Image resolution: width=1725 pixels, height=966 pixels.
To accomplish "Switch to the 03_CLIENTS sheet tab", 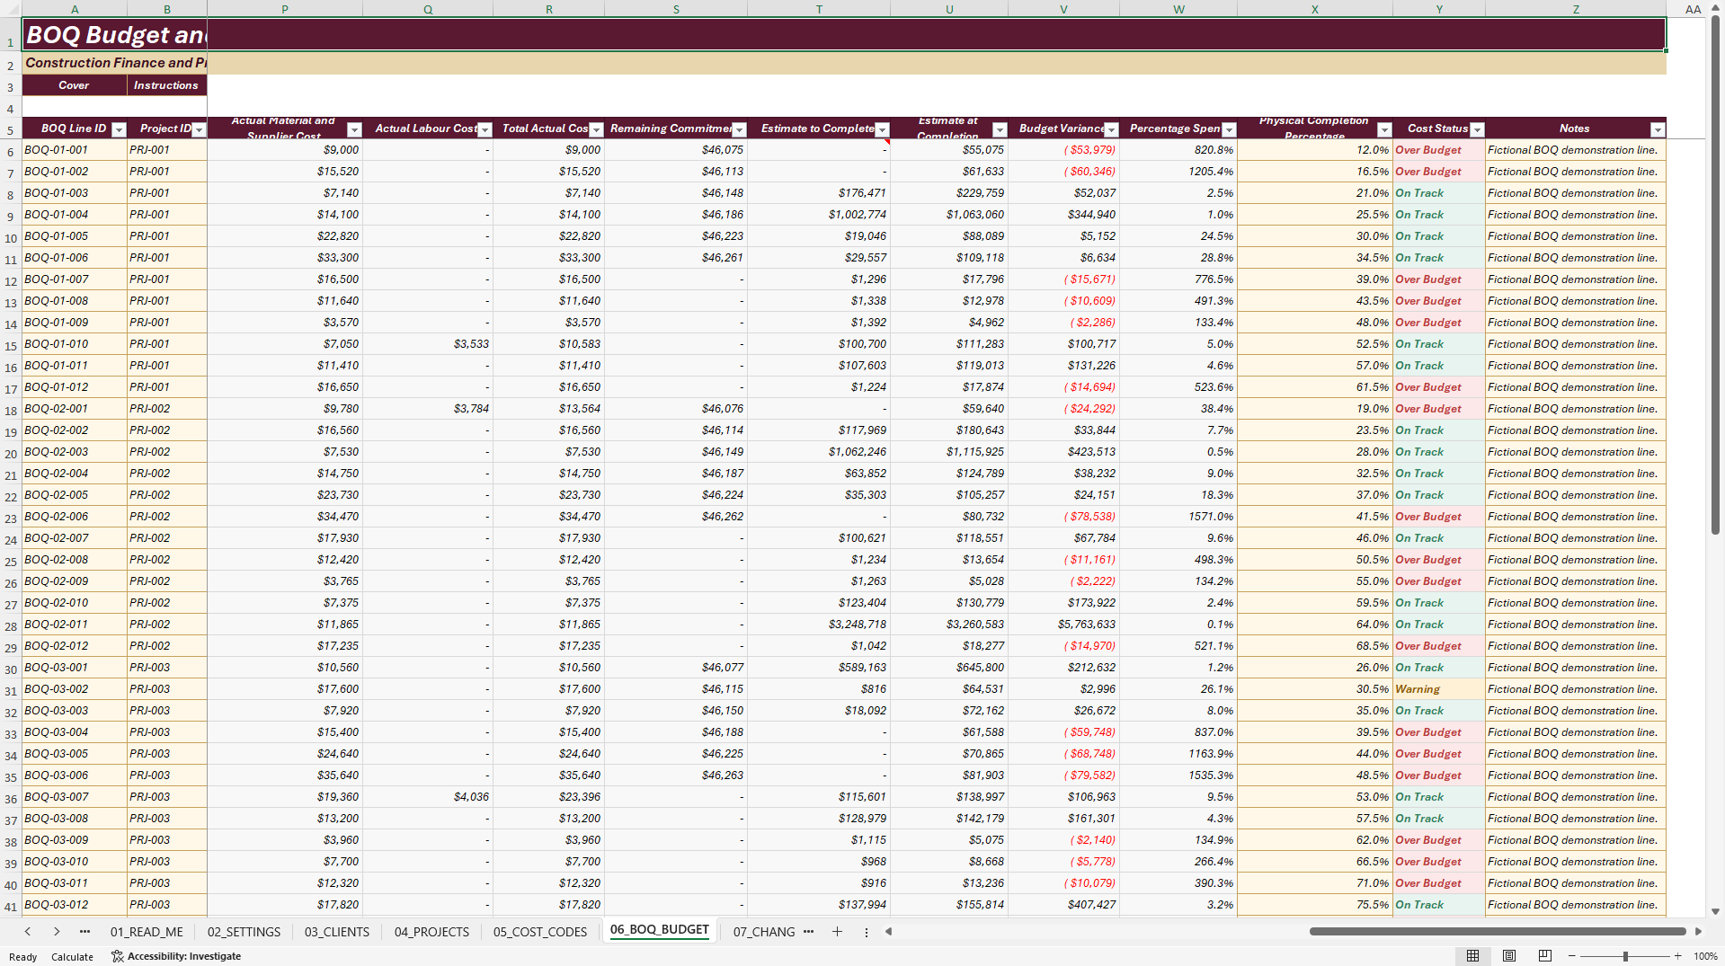I will point(337,932).
